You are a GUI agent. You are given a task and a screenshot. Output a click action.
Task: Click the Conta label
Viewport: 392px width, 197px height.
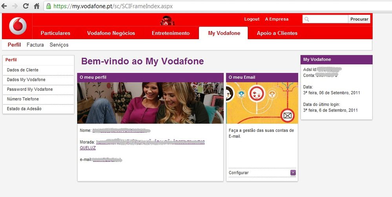coord(309,75)
